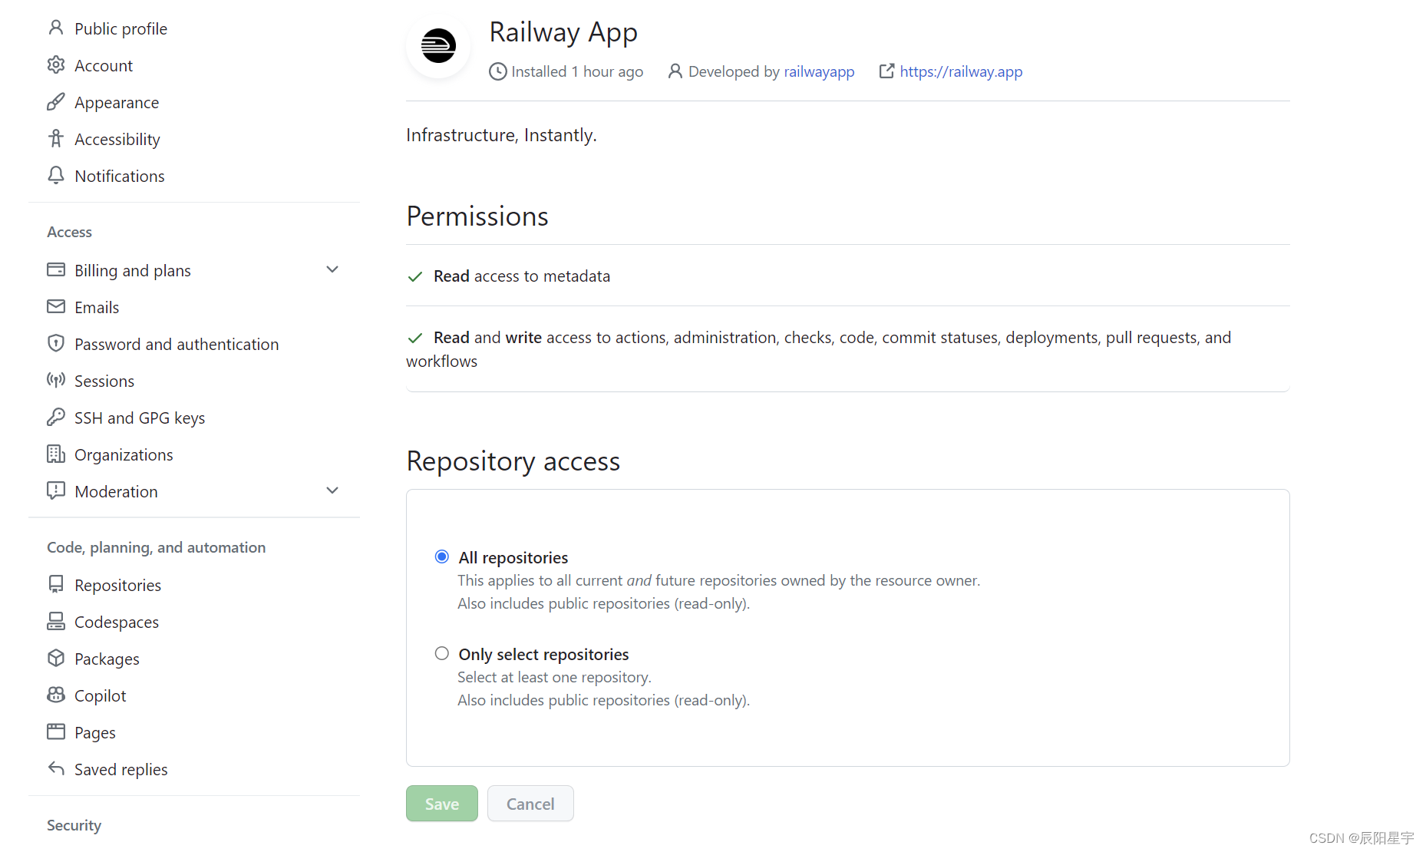Click the Billing credit card icon
The height and width of the screenshot is (852, 1426).
tap(56, 270)
